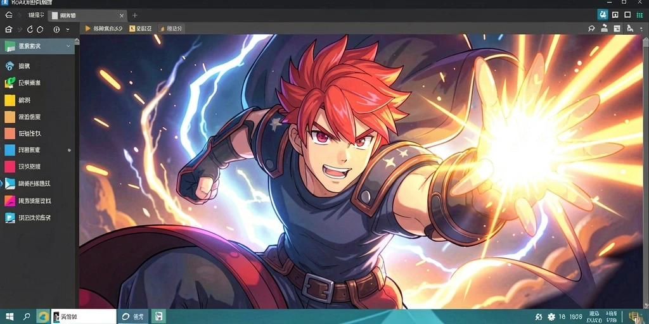Expand the chevron on the sidebar header
Image resolution: width=649 pixels, height=324 pixels.
click(x=68, y=46)
